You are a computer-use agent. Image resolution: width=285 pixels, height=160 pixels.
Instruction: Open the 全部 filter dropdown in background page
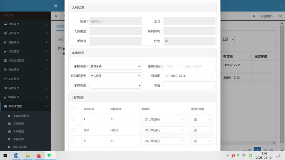pos(228,39)
